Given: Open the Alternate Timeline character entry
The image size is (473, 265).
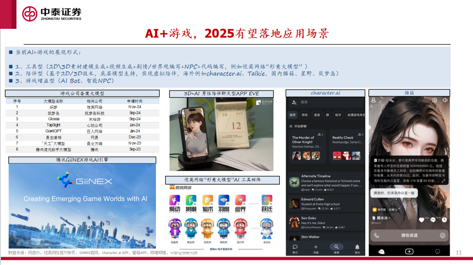Looking at the screenshot, I should 327,181.
